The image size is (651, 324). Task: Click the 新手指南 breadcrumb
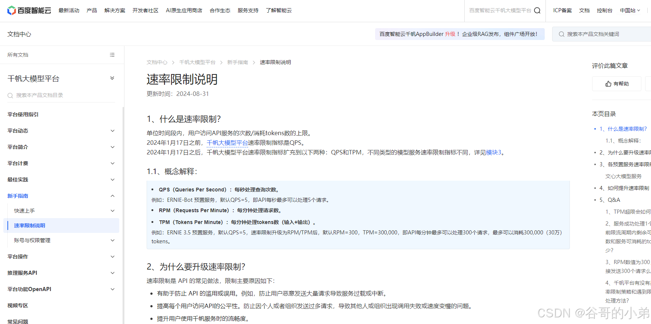238,62
